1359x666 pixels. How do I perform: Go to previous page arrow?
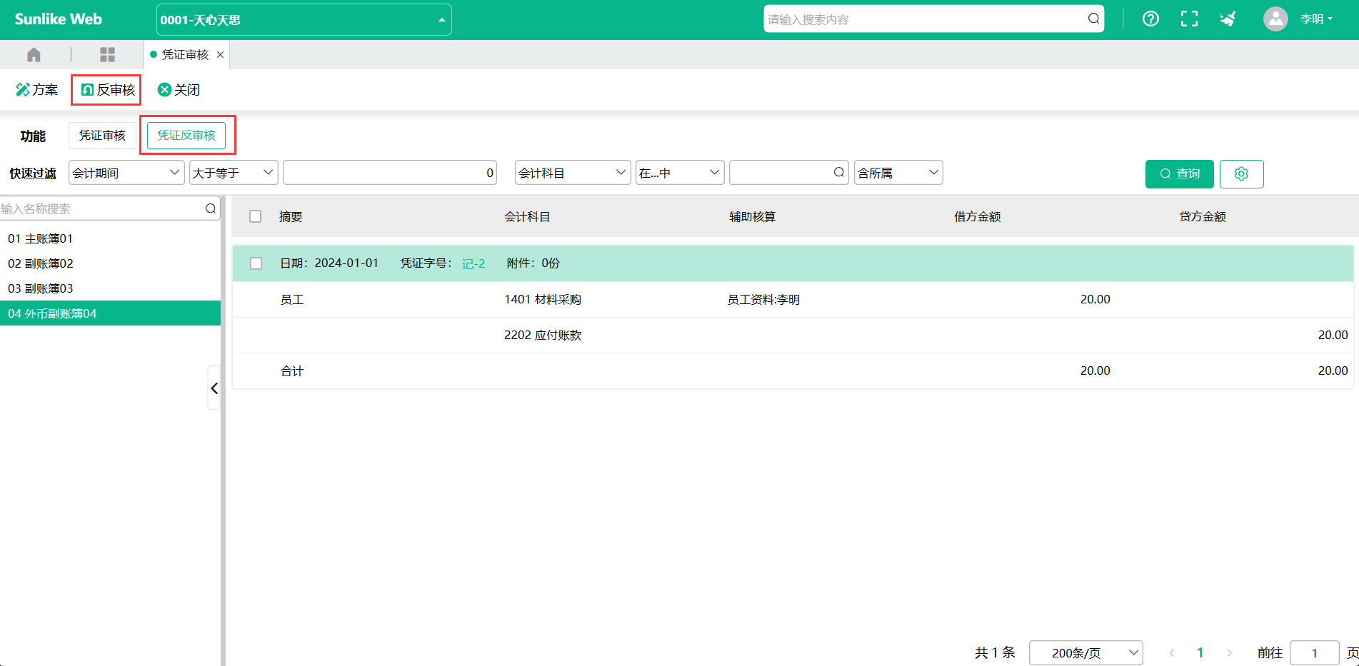tap(1172, 652)
